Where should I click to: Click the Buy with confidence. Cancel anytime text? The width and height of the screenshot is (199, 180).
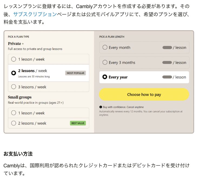[123, 107]
